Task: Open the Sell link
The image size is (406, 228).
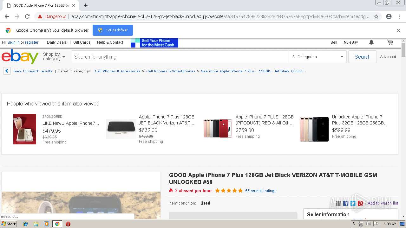Action: (x=334, y=42)
